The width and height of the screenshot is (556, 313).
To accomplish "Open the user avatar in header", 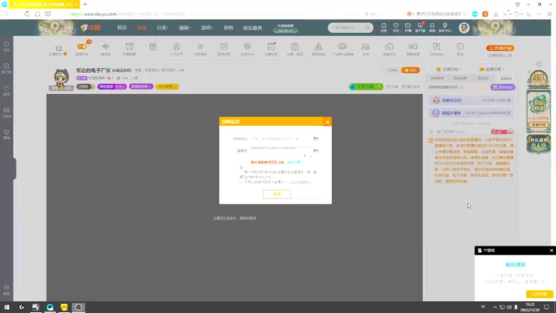I will tap(464, 27).
